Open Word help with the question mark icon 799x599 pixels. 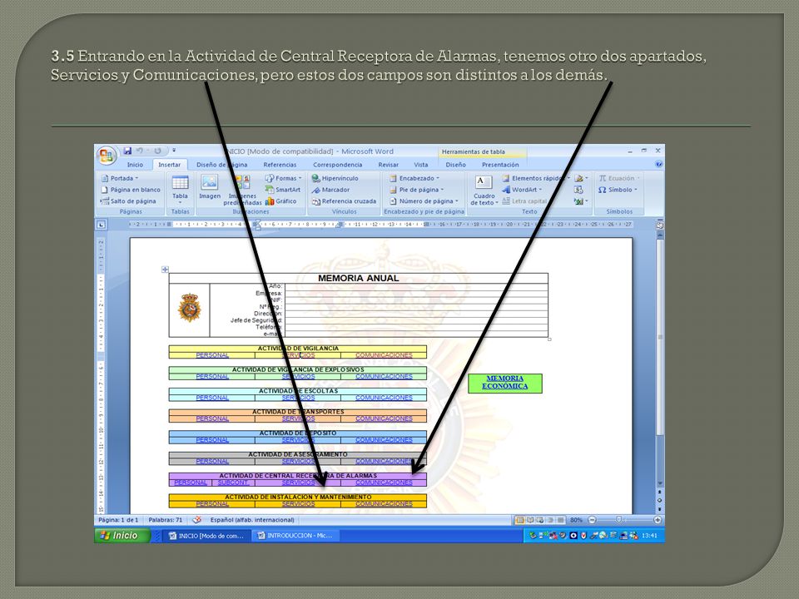[658, 165]
